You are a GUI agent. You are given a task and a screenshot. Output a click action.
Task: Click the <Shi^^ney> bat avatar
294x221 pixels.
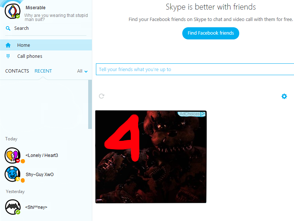[x=12, y=207]
